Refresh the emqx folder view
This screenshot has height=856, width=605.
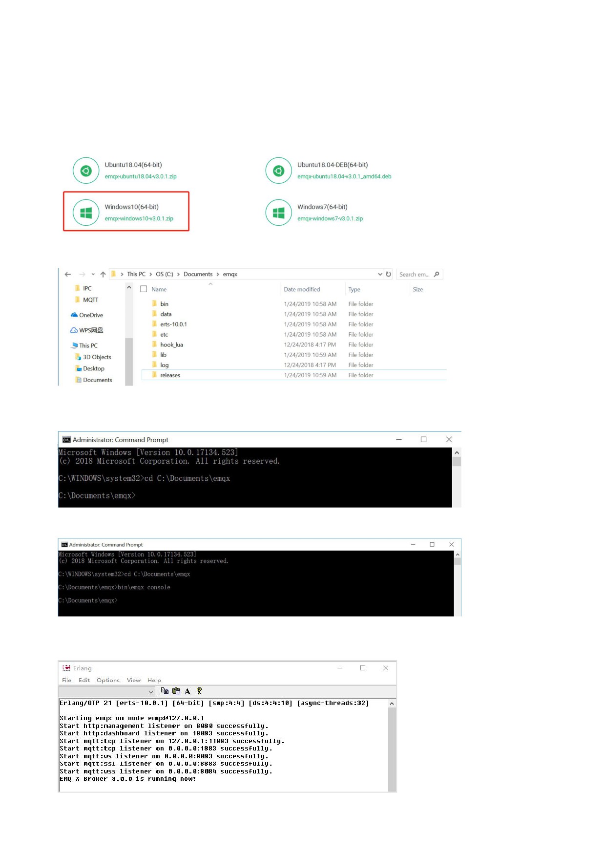click(389, 275)
